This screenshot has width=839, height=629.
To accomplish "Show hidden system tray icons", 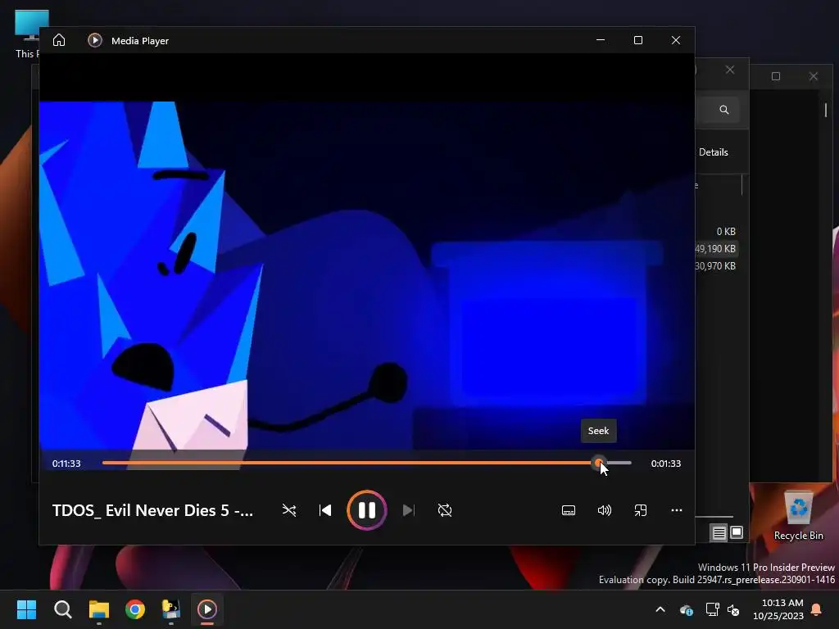I will 660,609.
